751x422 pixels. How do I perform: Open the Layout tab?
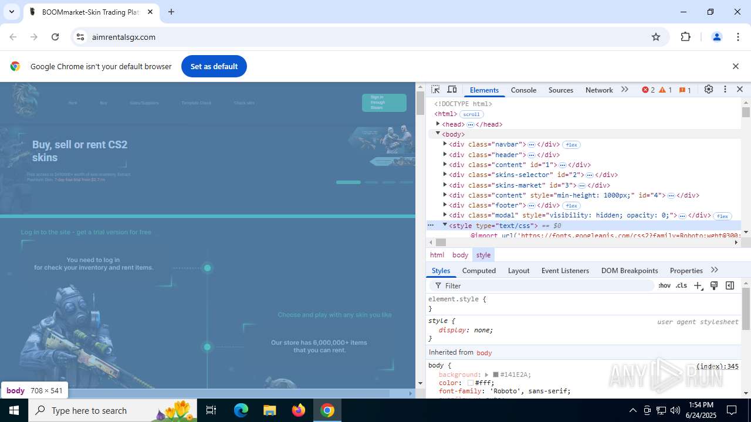pyautogui.click(x=519, y=270)
